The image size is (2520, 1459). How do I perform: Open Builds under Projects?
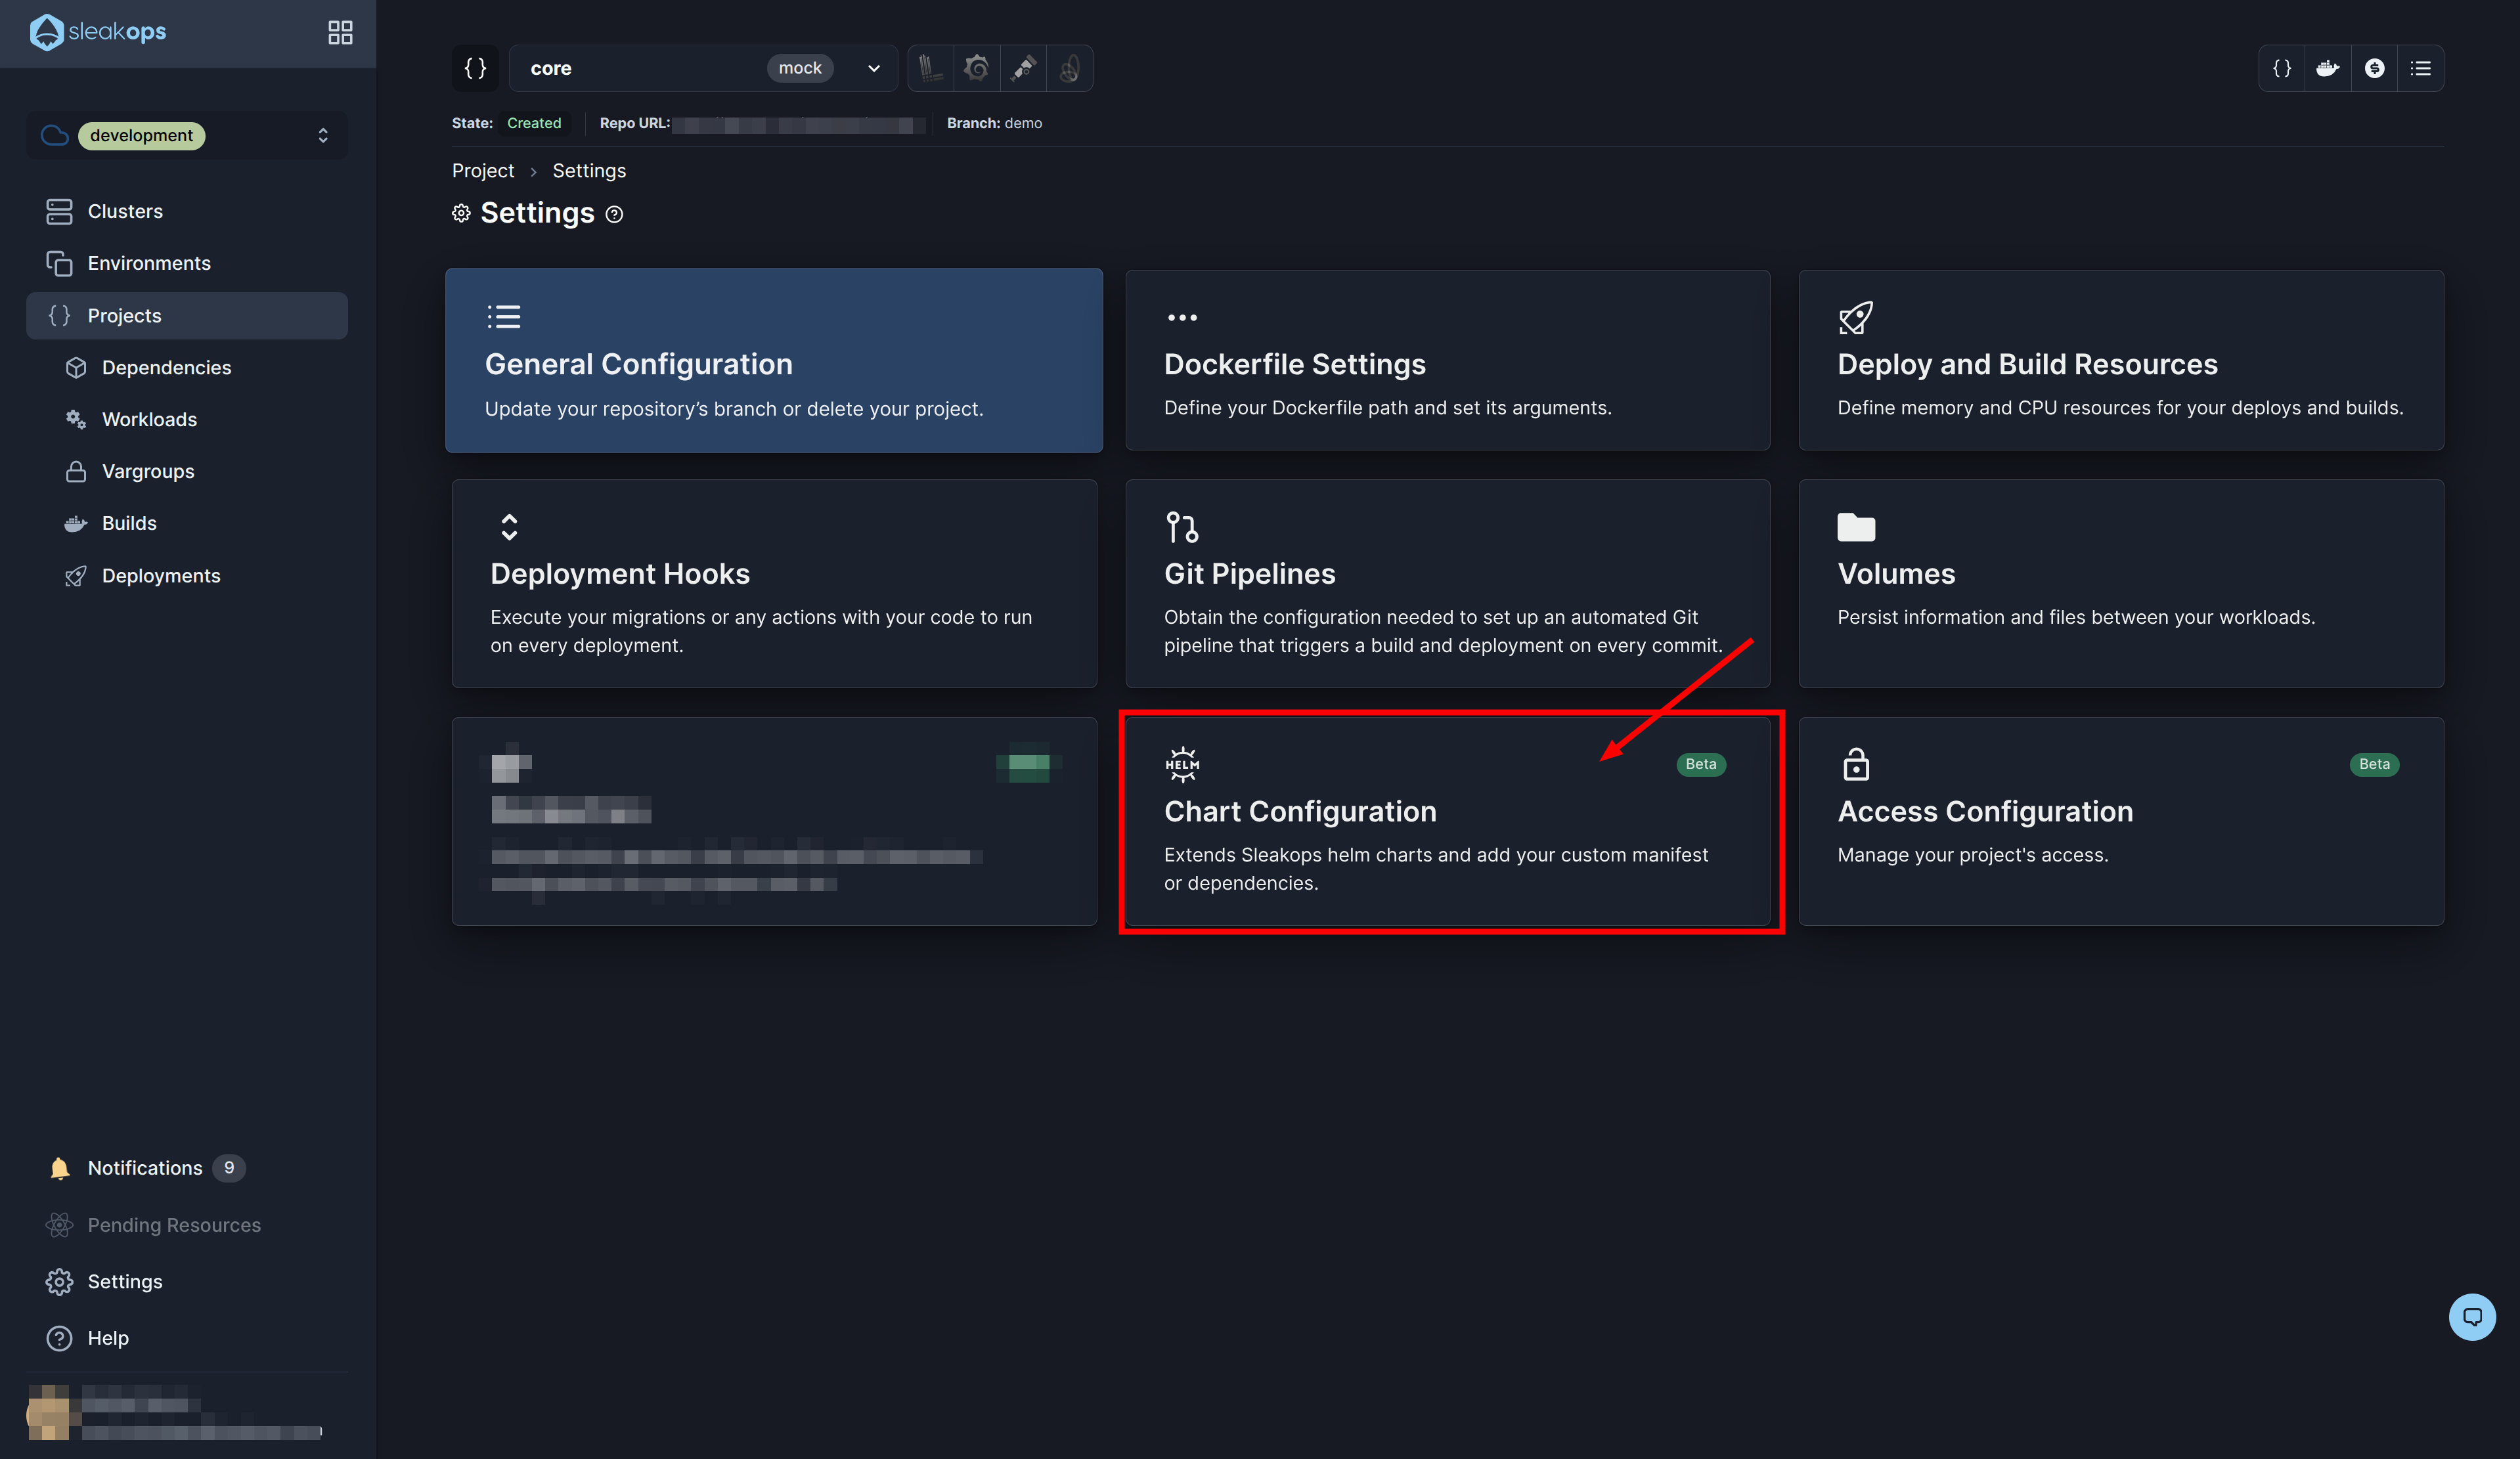[x=187, y=523]
